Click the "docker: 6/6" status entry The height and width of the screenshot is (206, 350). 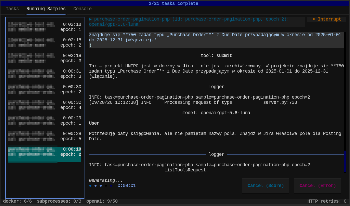tap(17, 201)
